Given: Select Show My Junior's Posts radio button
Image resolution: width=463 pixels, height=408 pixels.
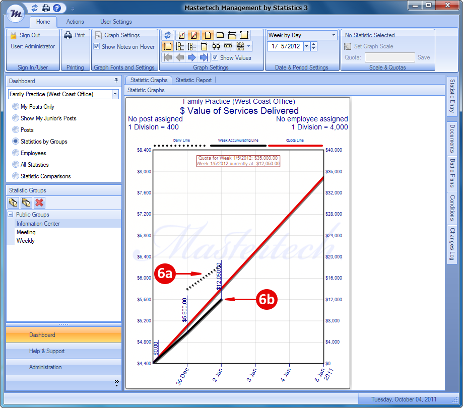Looking at the screenshot, I should coord(15,118).
